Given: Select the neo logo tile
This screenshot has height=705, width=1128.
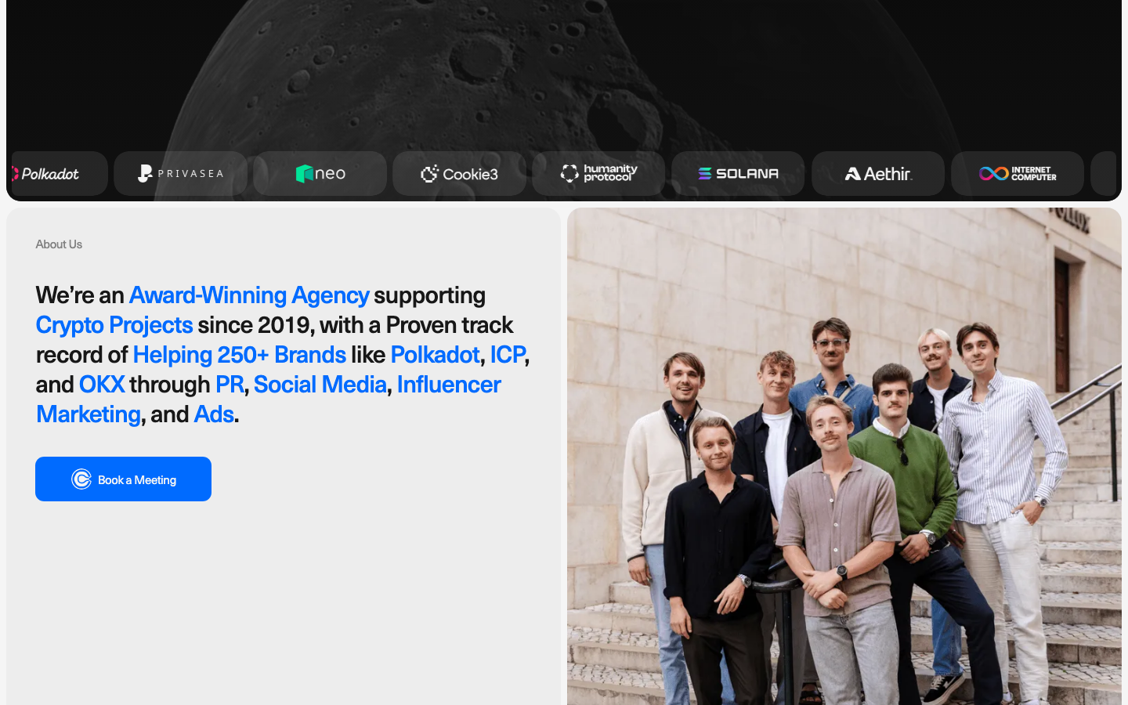Looking at the screenshot, I should (320, 173).
